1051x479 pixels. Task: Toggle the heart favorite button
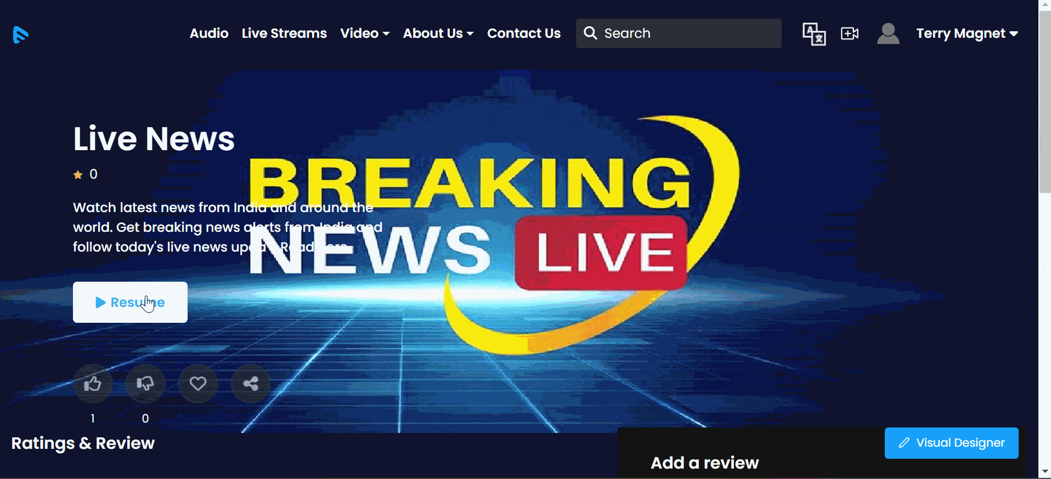pyautogui.click(x=198, y=384)
